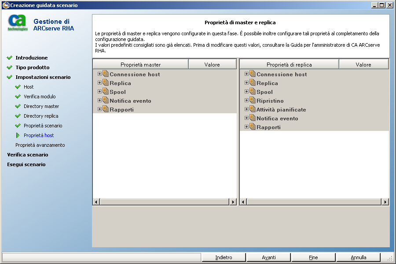The width and height of the screenshot is (396, 264).
Task: Expand replica Ripristino node
Action: (x=246, y=100)
